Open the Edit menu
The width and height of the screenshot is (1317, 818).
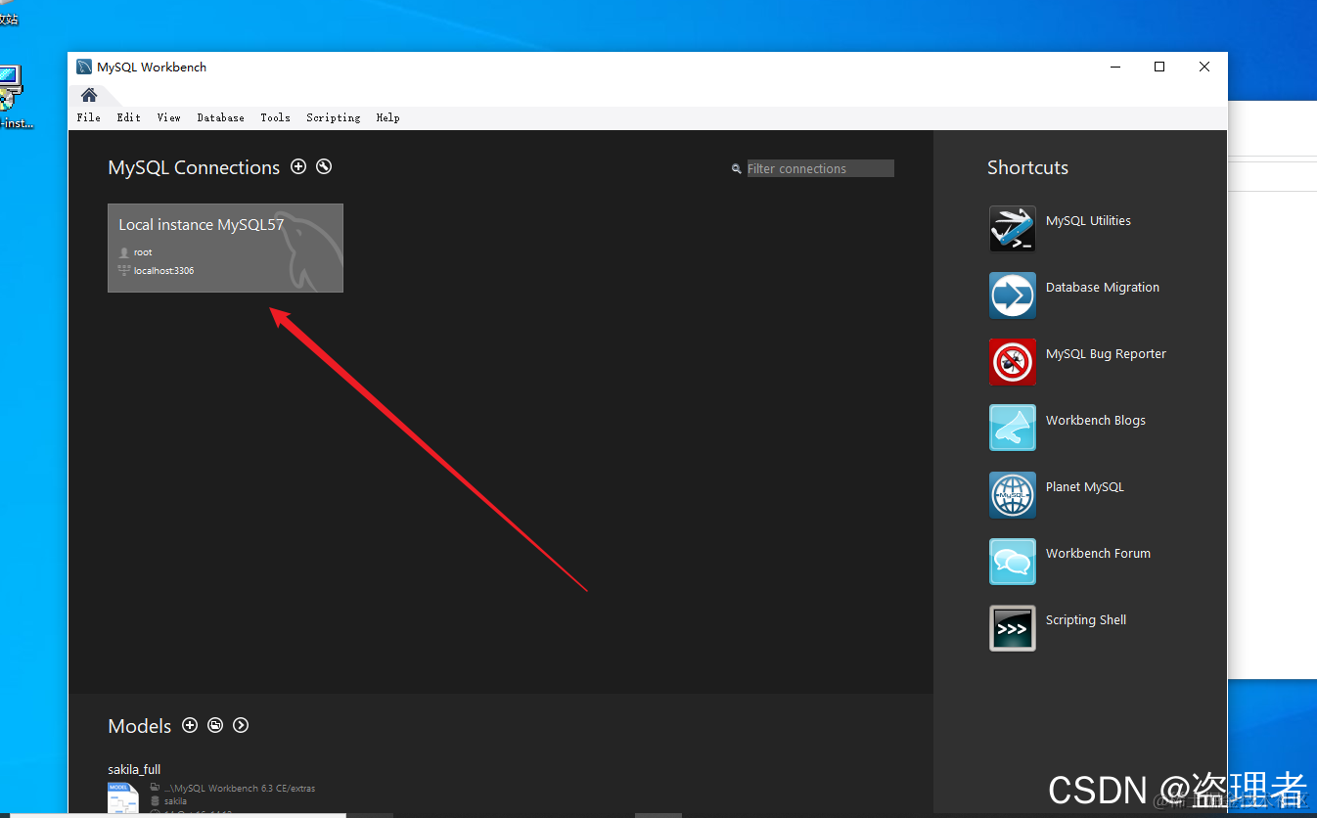(128, 117)
